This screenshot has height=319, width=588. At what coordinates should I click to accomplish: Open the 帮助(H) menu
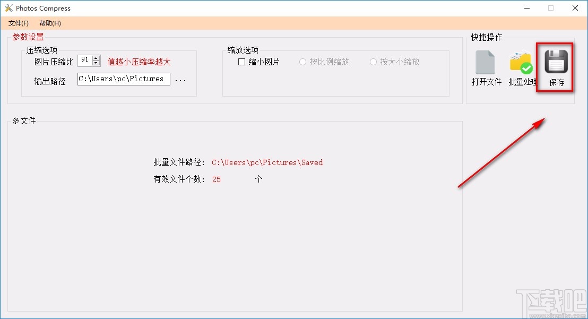[49, 23]
